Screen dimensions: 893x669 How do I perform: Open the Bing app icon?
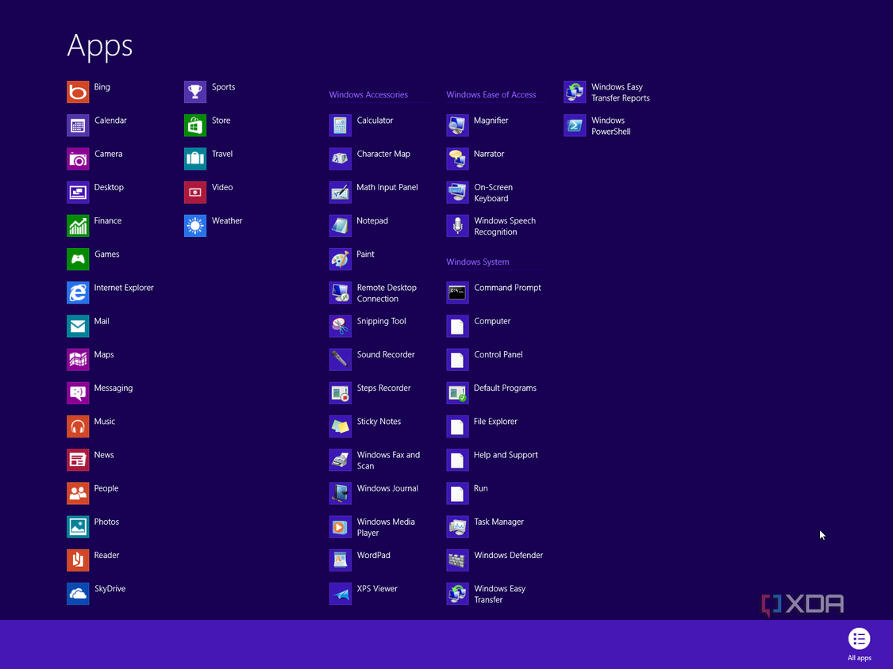pyautogui.click(x=78, y=92)
